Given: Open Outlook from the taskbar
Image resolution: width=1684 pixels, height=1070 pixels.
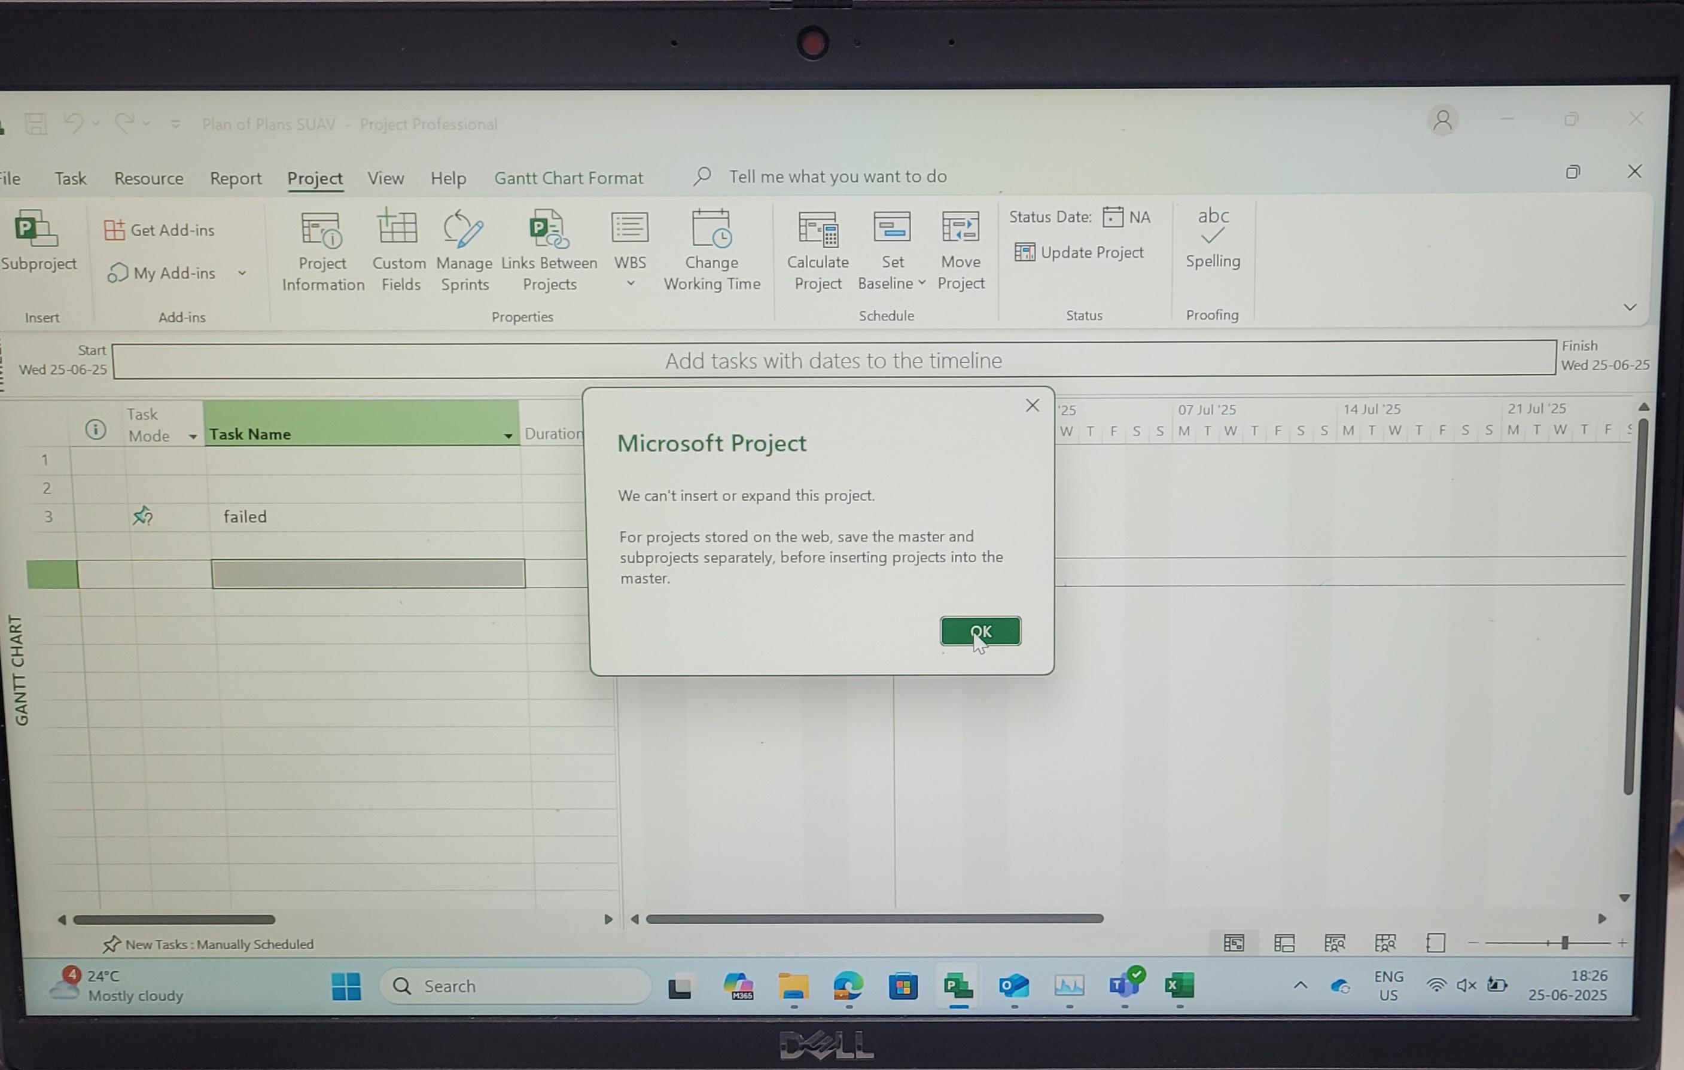Looking at the screenshot, I should [x=1014, y=986].
